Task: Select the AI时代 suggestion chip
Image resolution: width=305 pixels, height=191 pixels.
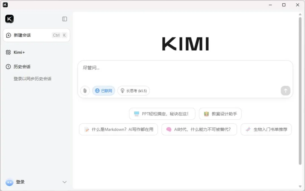Action: click(199, 129)
